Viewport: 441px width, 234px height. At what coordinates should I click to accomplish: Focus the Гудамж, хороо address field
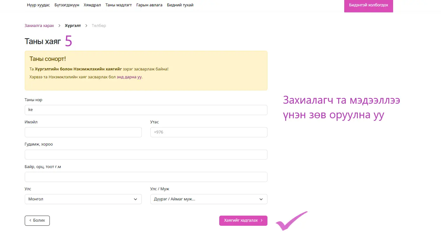[146, 154]
